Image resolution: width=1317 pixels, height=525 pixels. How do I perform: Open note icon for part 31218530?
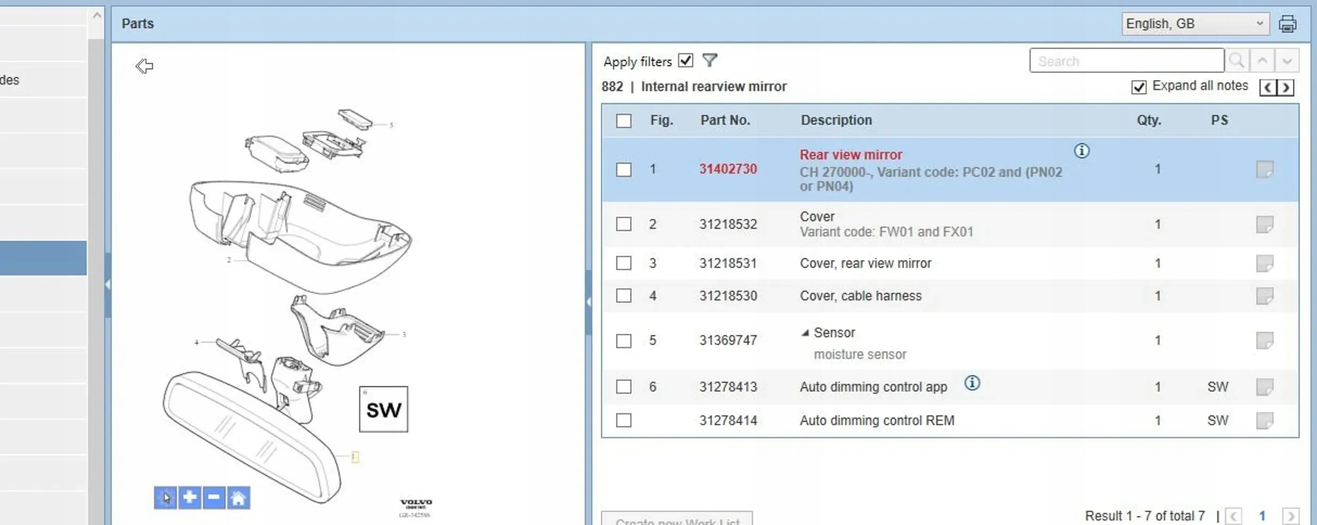point(1264,296)
